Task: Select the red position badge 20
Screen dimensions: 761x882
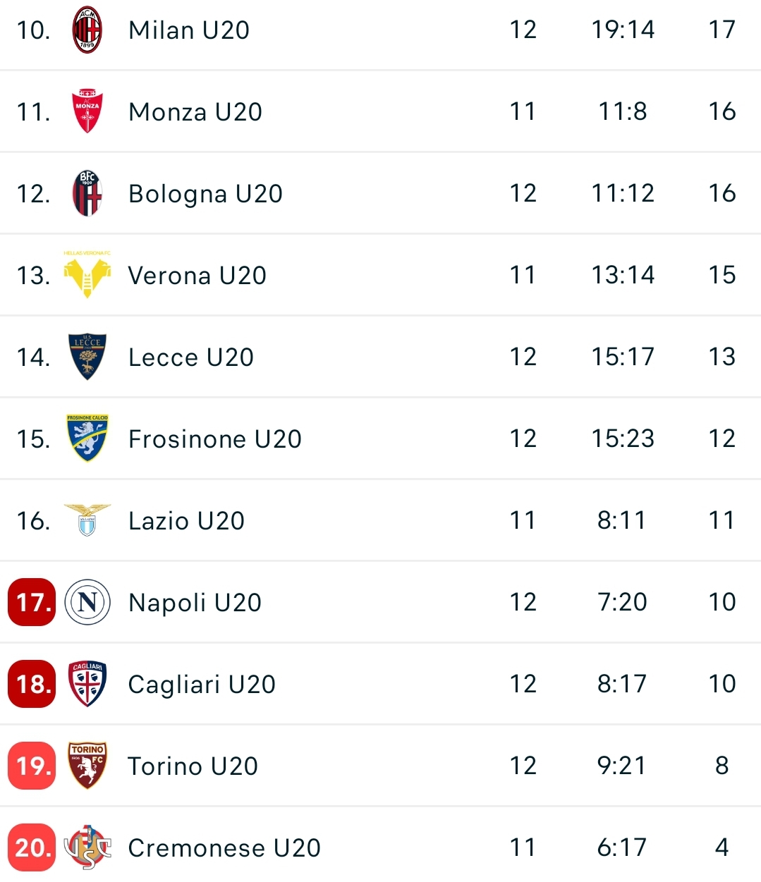Action: (x=32, y=847)
